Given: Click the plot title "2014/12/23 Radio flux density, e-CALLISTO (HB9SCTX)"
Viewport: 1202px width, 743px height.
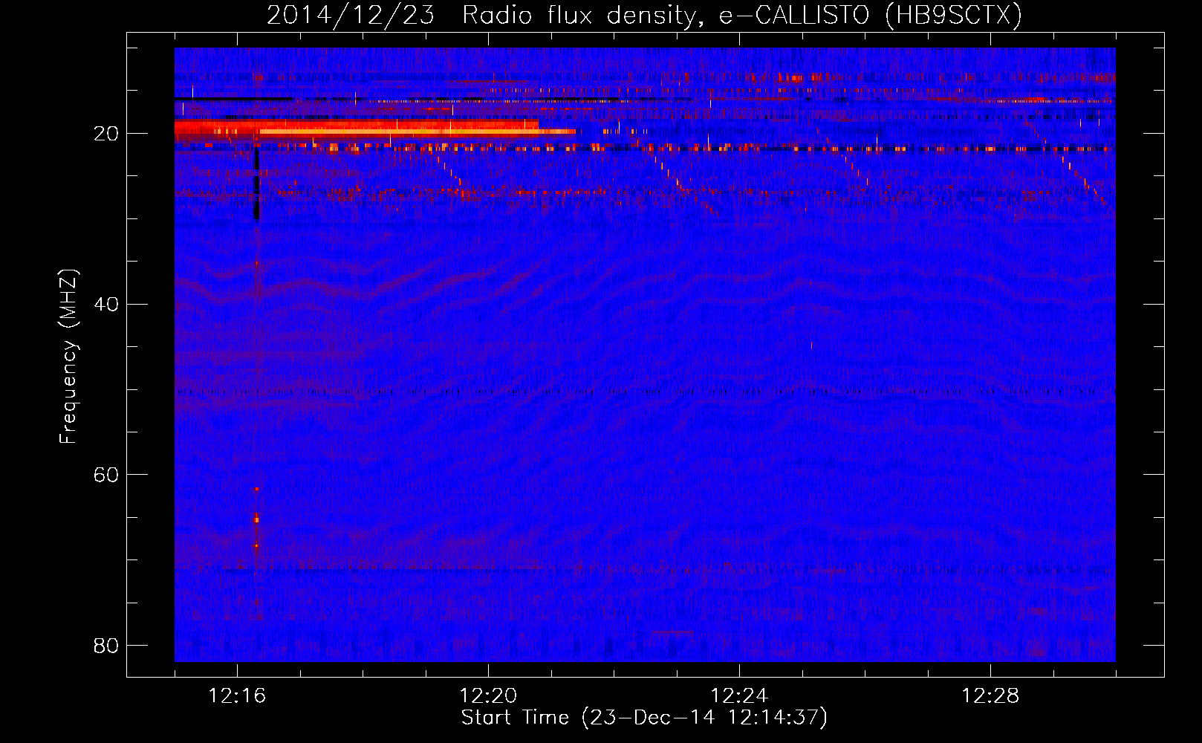Looking at the screenshot, I should 644,15.
